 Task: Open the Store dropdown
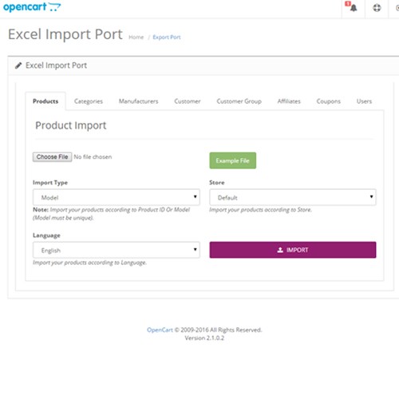coord(293,197)
